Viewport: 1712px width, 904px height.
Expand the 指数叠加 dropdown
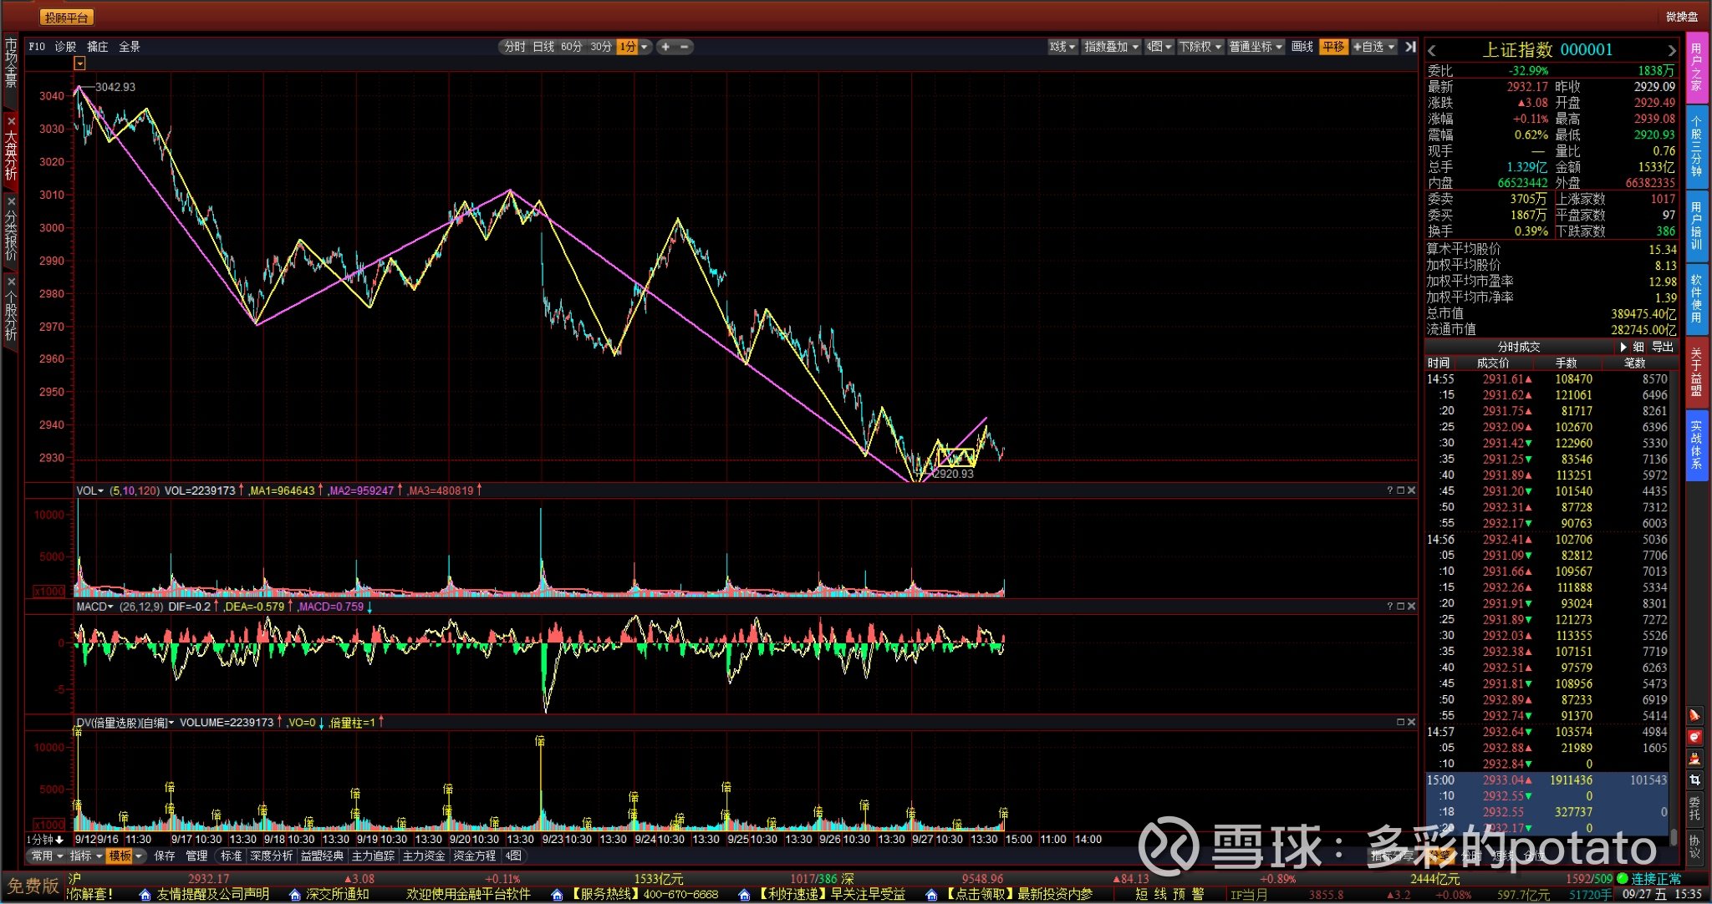[1111, 47]
